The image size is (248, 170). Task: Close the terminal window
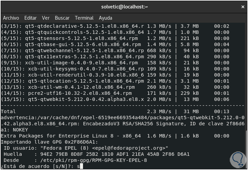point(243,6)
